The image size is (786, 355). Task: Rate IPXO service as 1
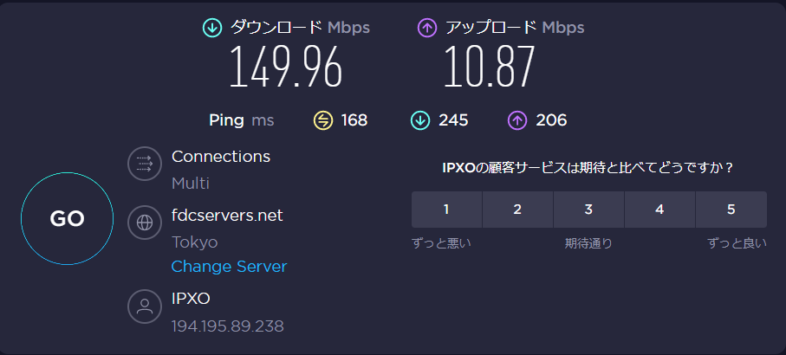[446, 210]
